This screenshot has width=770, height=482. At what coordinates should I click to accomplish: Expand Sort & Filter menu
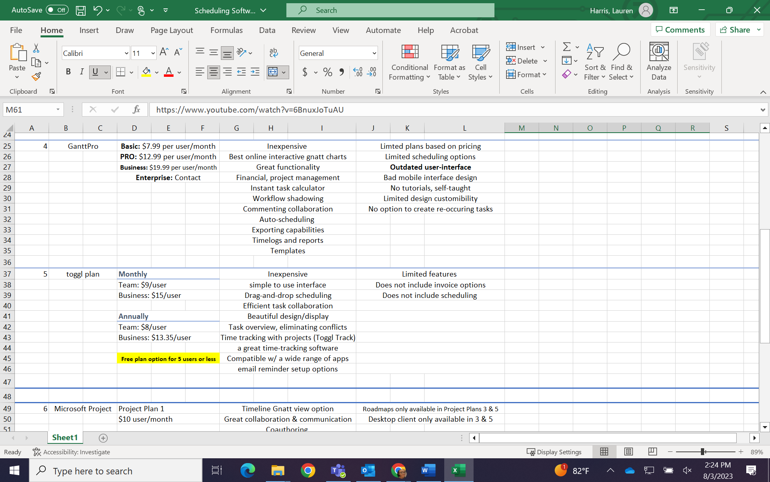tap(595, 62)
